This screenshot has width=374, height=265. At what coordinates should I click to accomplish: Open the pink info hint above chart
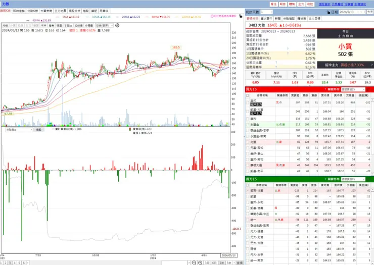[x=223, y=16]
